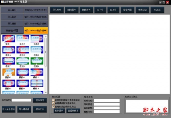
Task: Click the 照片数量 info field
Action: pyautogui.click(x=107, y=108)
